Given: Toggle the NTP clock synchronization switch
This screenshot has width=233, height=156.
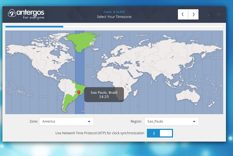Looking at the screenshot, I should 160,133.
